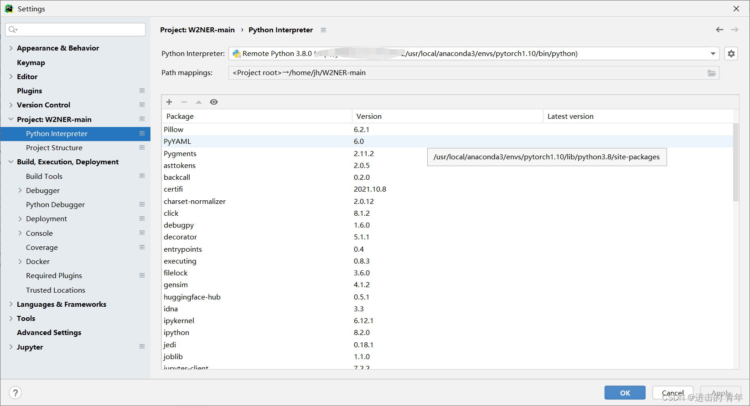Expand the Docker node

[x=20, y=261]
